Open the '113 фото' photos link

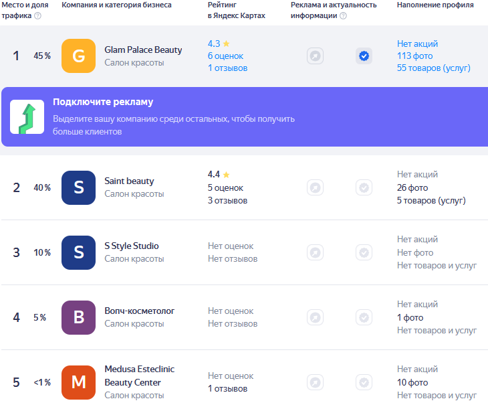coord(414,56)
